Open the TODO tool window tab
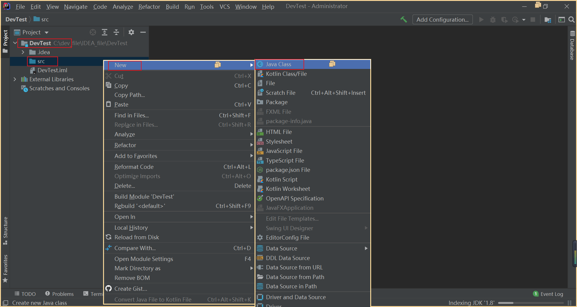 coord(25,294)
